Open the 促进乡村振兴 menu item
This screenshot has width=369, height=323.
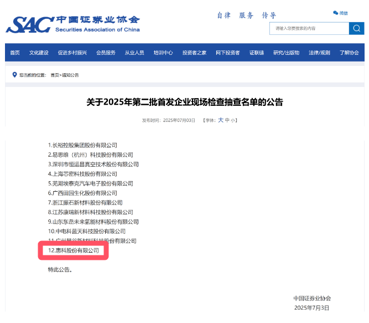[x=72, y=53]
